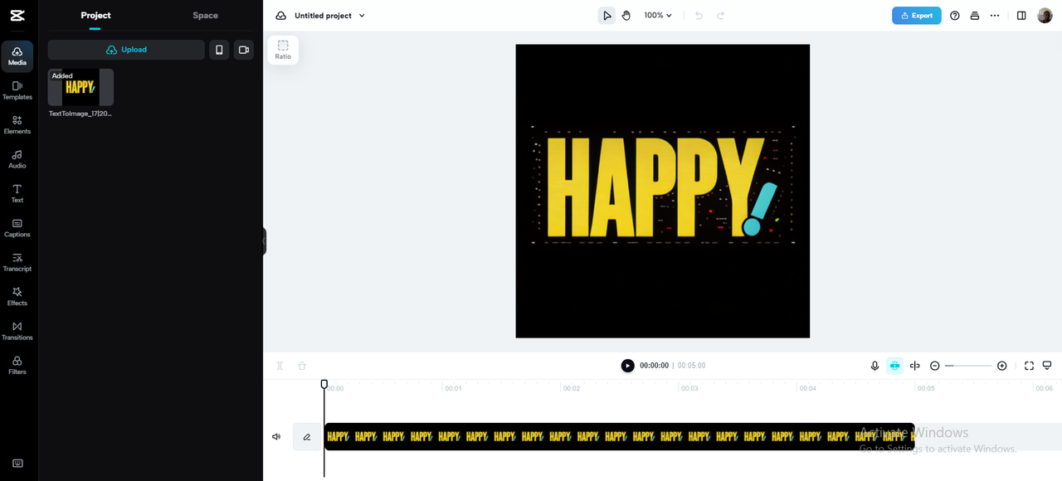Viewport: 1062px width, 481px height.
Task: Open the Transitions sidebar panel
Action: 17,331
